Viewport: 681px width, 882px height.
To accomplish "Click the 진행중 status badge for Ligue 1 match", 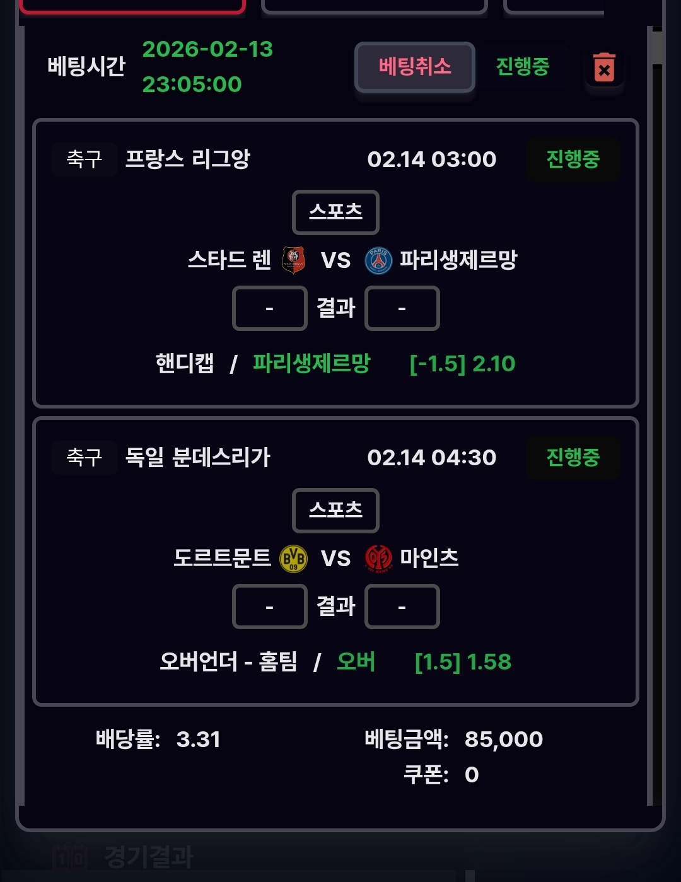I will click(573, 159).
